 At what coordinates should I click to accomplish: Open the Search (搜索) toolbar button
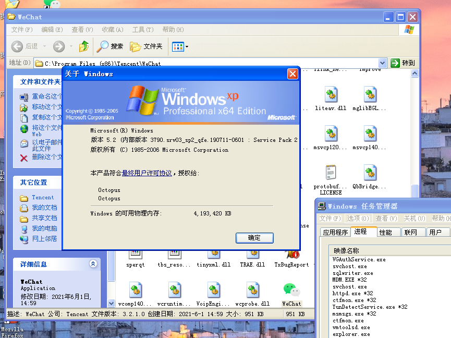[x=110, y=46]
